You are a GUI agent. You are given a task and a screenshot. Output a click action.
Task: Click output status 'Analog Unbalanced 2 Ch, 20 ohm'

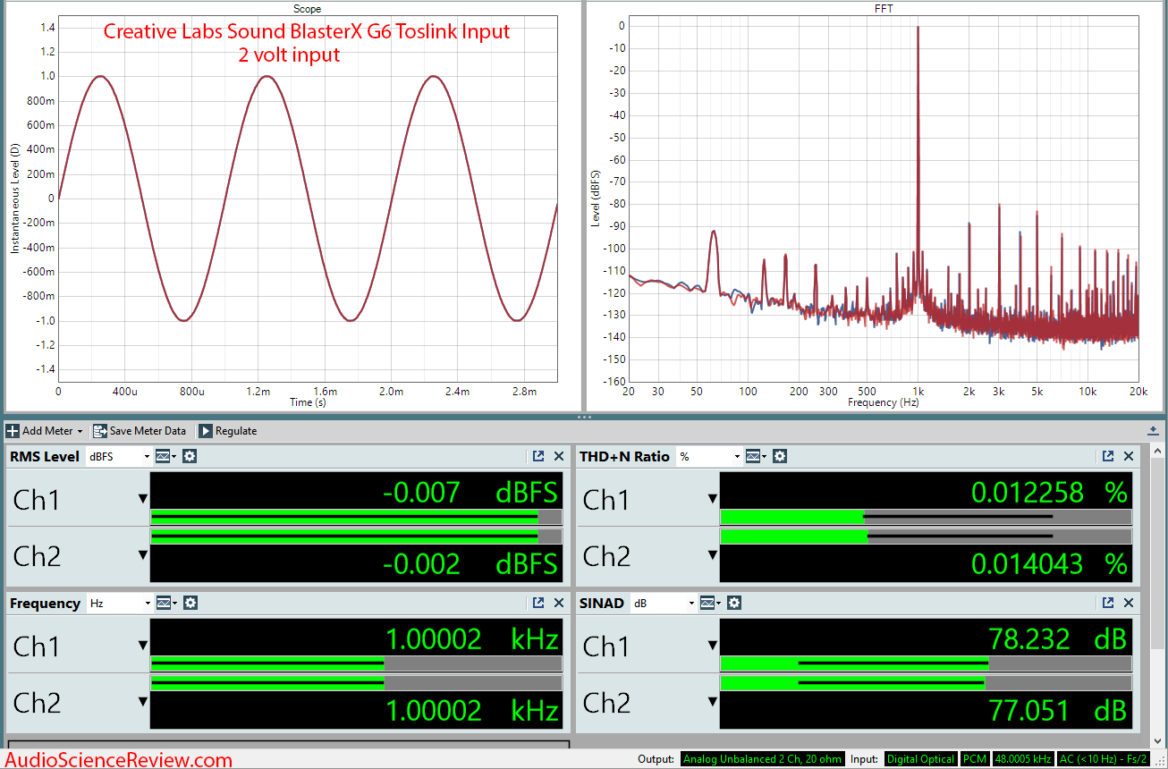762,759
